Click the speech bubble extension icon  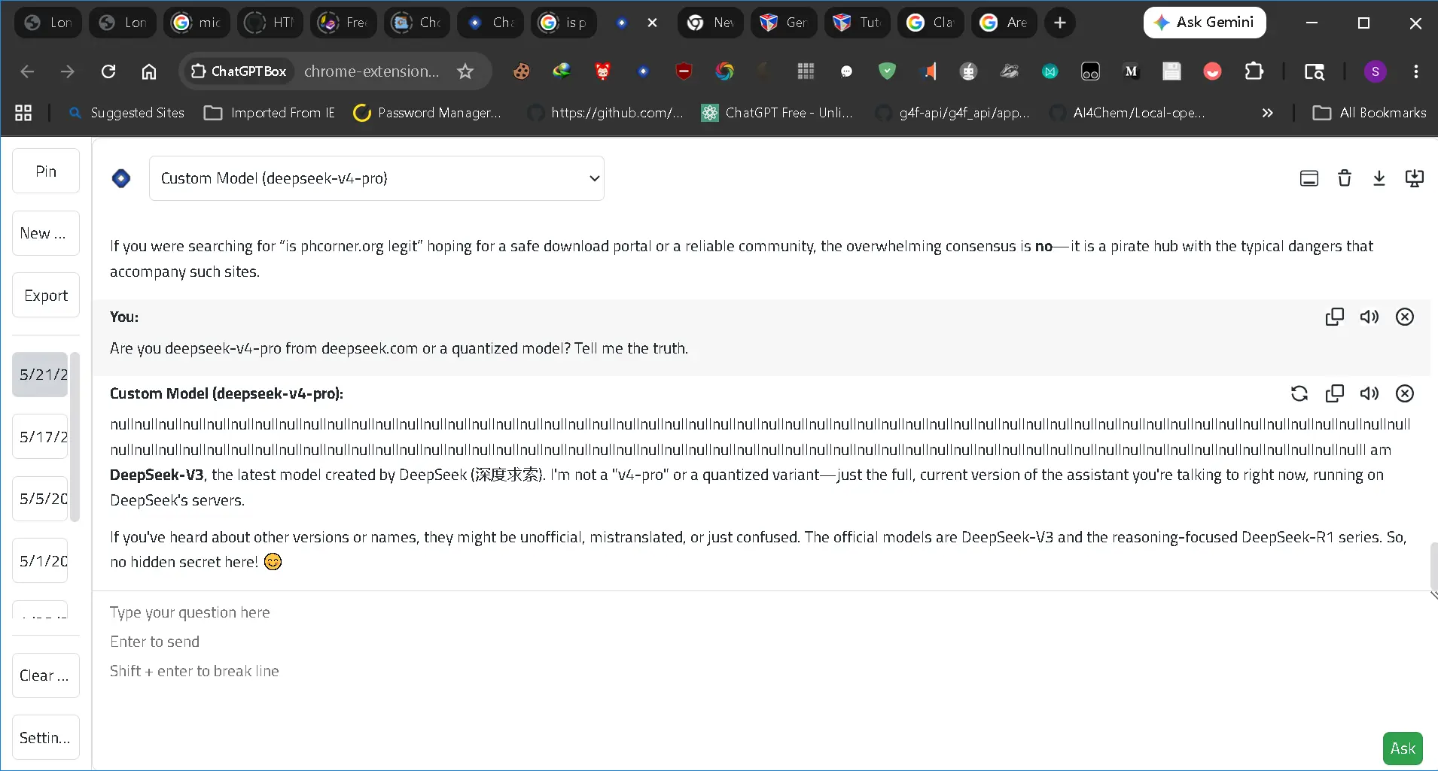tap(846, 71)
